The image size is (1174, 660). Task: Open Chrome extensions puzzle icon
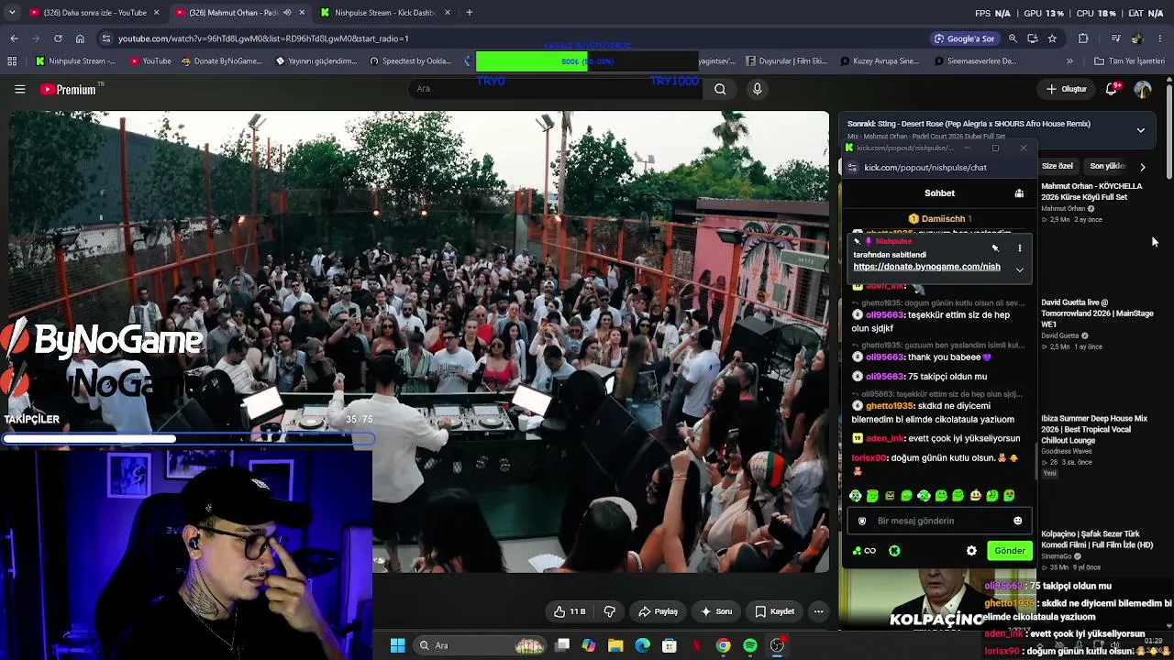pyautogui.click(x=1083, y=38)
